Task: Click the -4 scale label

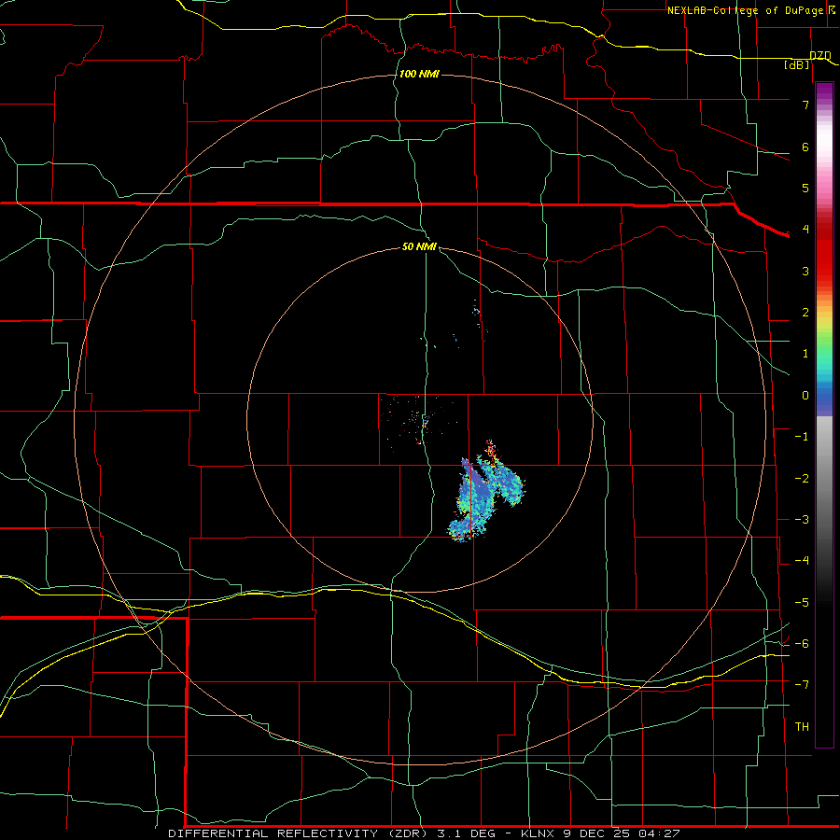Action: click(x=802, y=561)
